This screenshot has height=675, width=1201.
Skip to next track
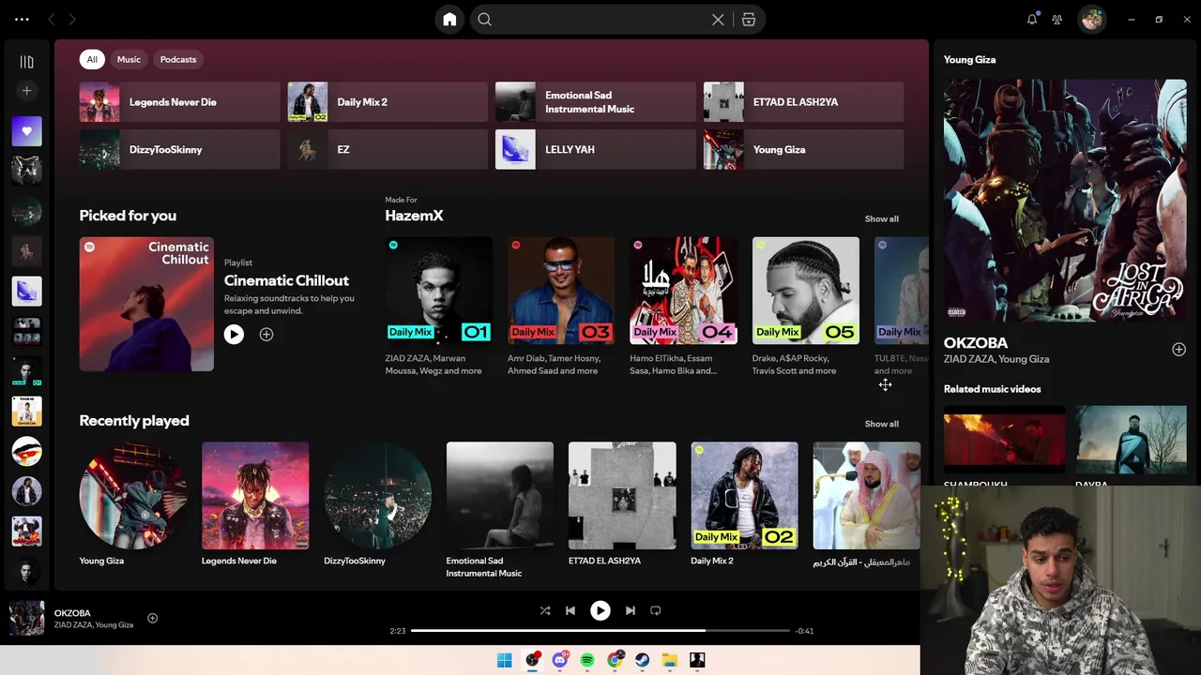coord(630,610)
